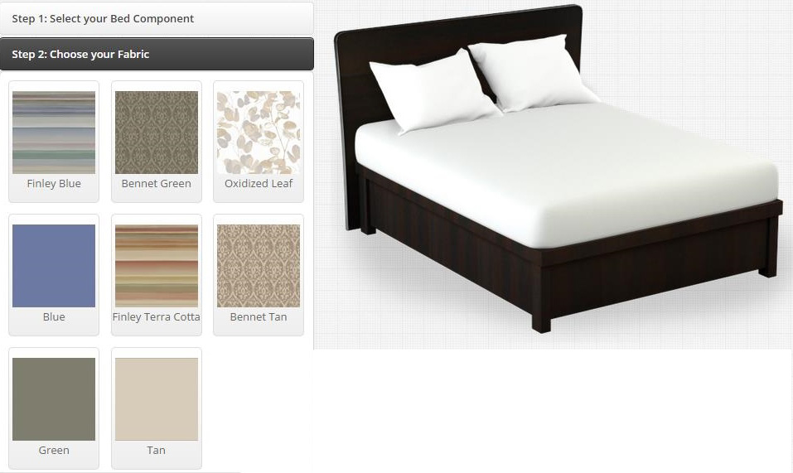Expand Step 1: Select your Bed Component
The width and height of the screenshot is (793, 473).
point(157,19)
